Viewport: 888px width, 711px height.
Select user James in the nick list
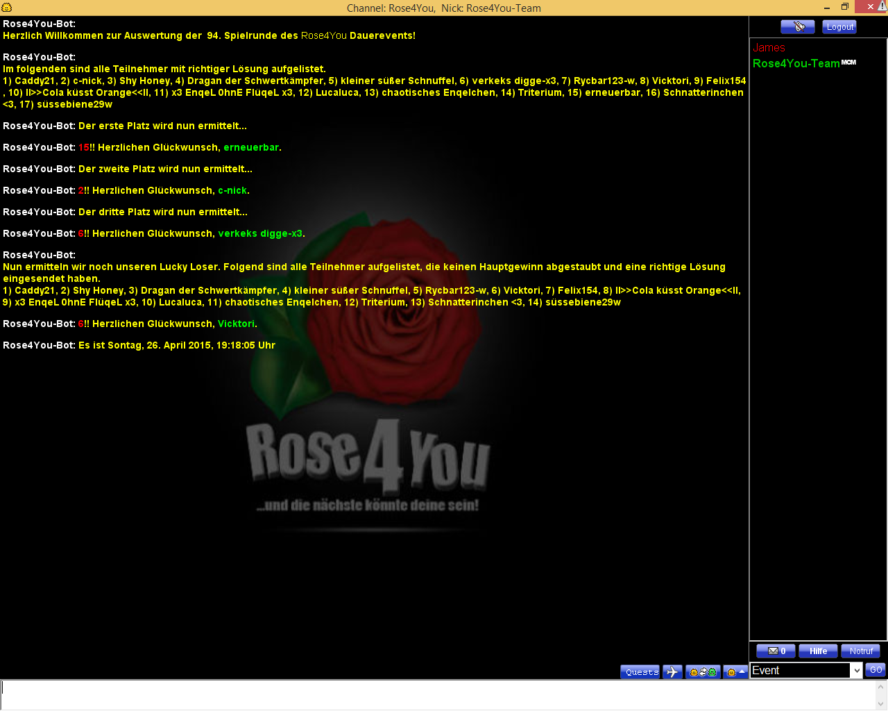click(x=769, y=48)
